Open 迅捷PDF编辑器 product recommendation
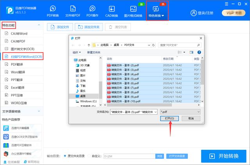The height and width of the screenshot is (165, 250). (22, 128)
